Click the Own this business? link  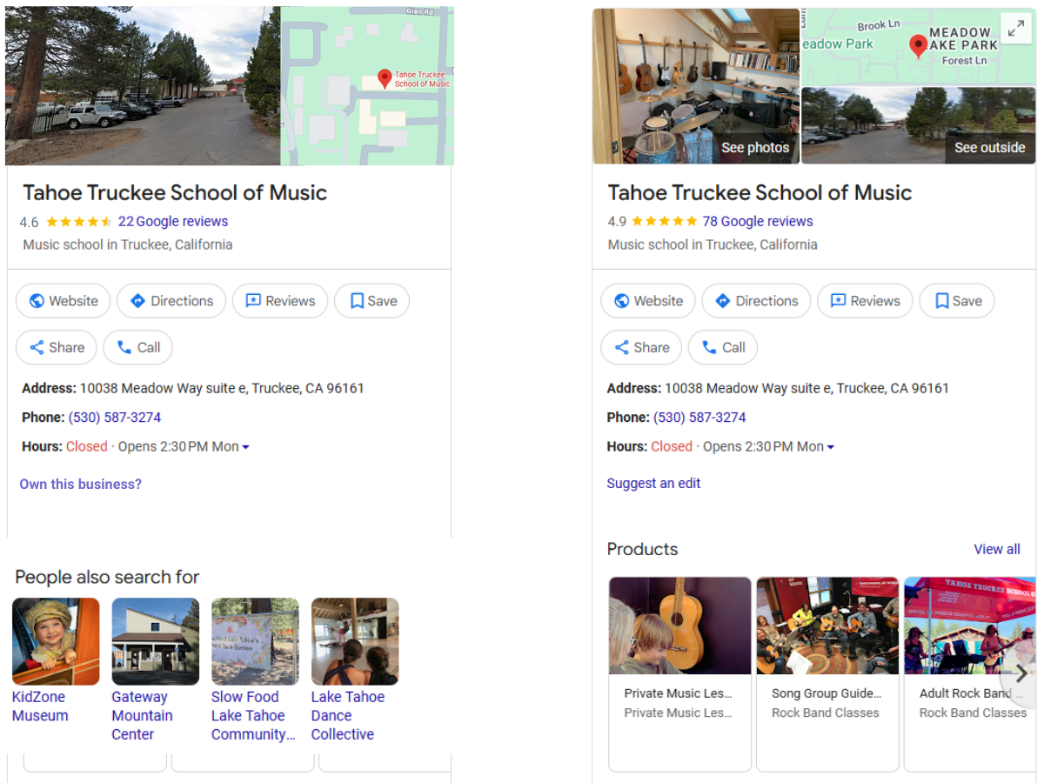pyautogui.click(x=80, y=484)
